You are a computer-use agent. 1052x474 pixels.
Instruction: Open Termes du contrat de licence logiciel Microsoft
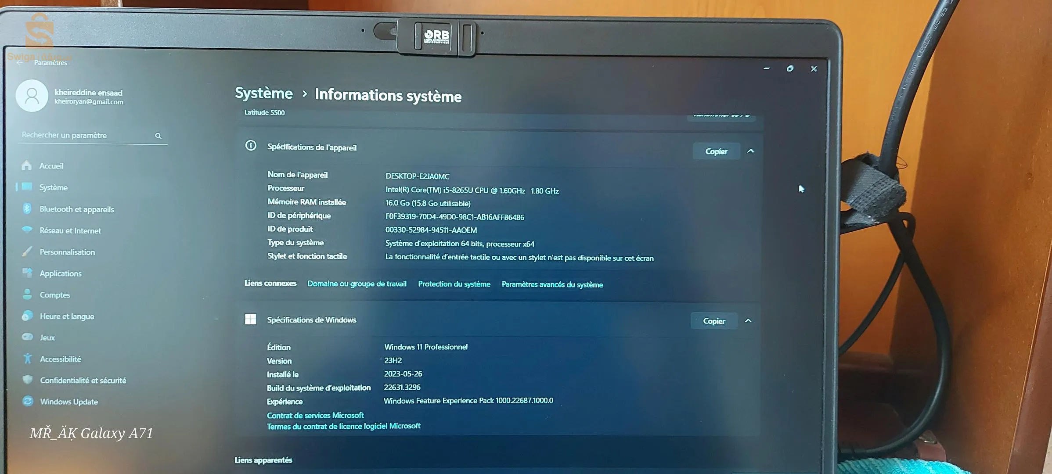pyautogui.click(x=344, y=426)
